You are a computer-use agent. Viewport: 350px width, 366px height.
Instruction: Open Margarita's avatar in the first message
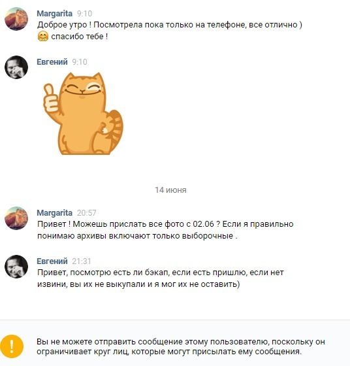[16, 19]
